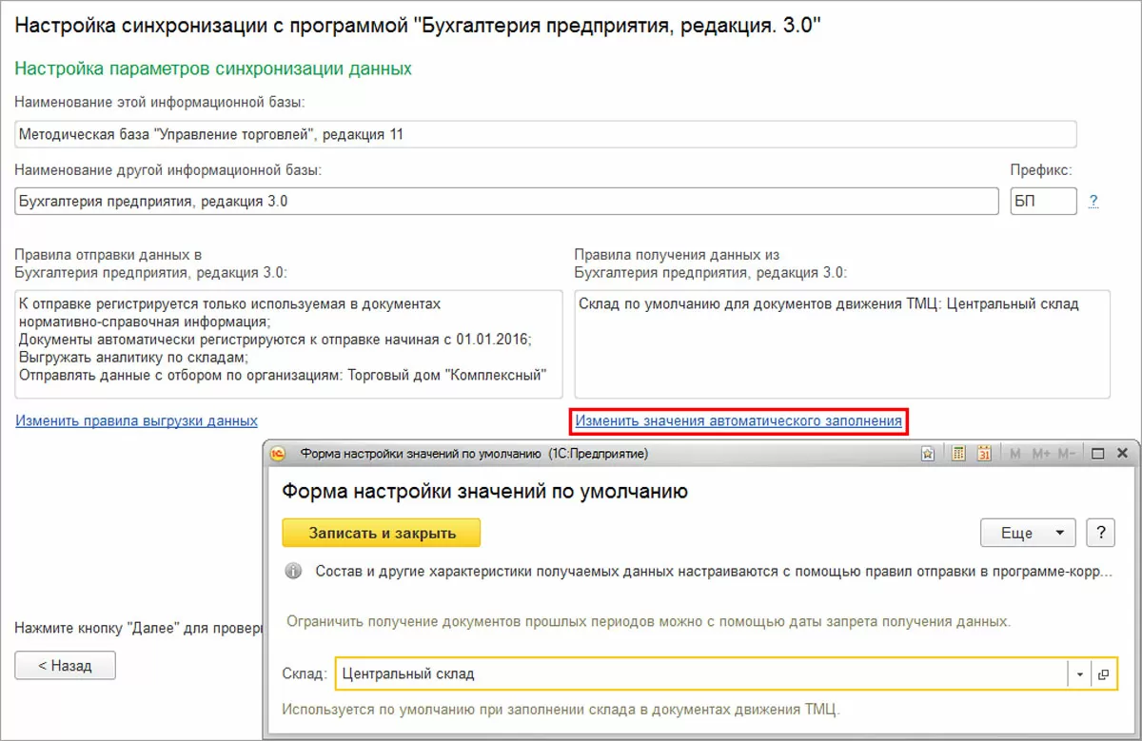Click the info icon near the hint text
This screenshot has height=741, width=1142.
294,573
